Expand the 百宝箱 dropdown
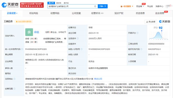The image size is (173, 98). (x=140, y=6)
